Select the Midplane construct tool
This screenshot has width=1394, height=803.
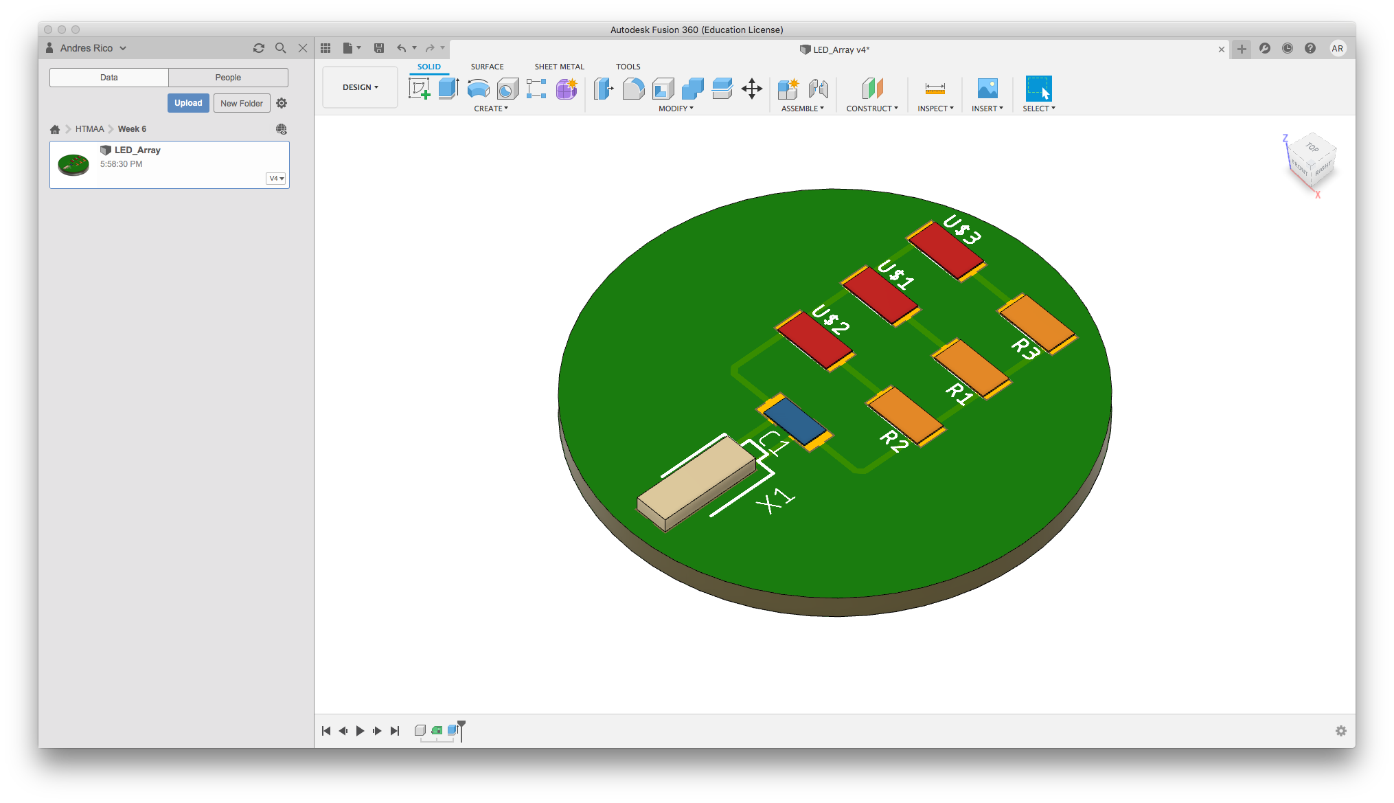[x=872, y=89]
